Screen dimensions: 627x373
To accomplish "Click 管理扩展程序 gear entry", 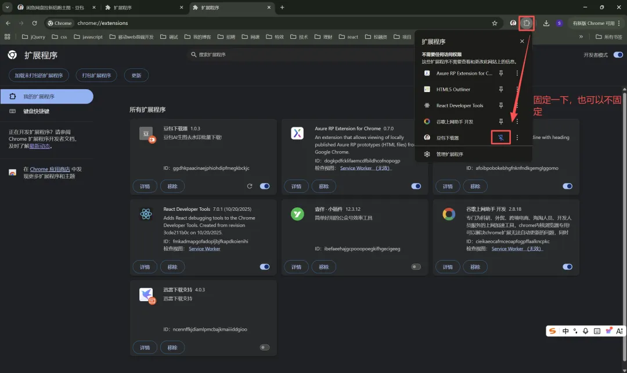I will point(474,154).
